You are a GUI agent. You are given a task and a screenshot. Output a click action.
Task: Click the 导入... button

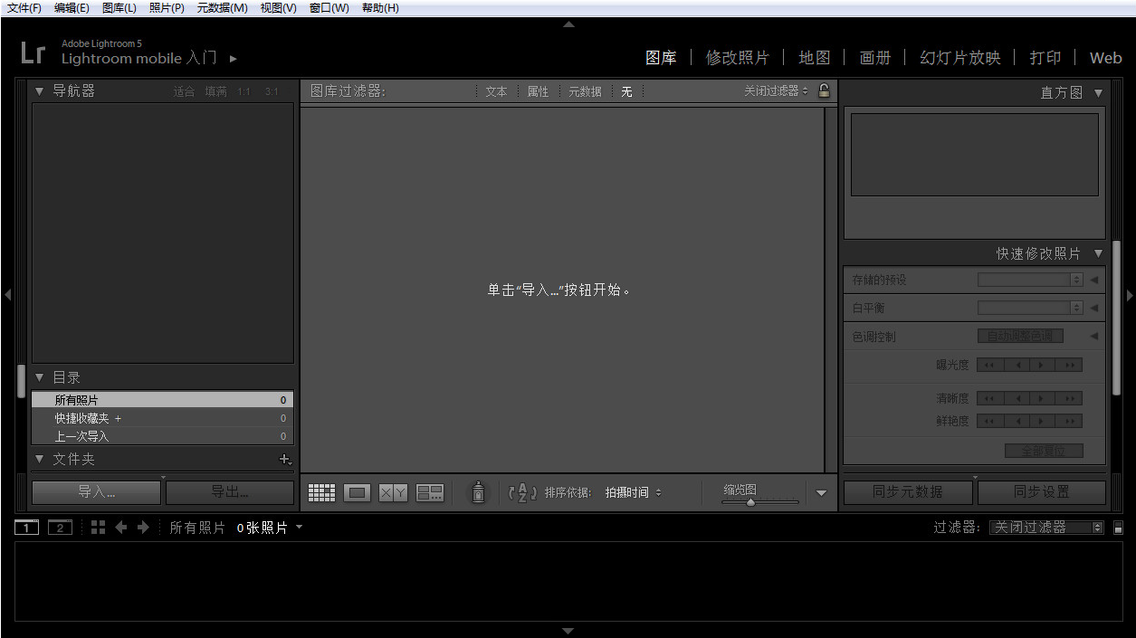[96, 492]
